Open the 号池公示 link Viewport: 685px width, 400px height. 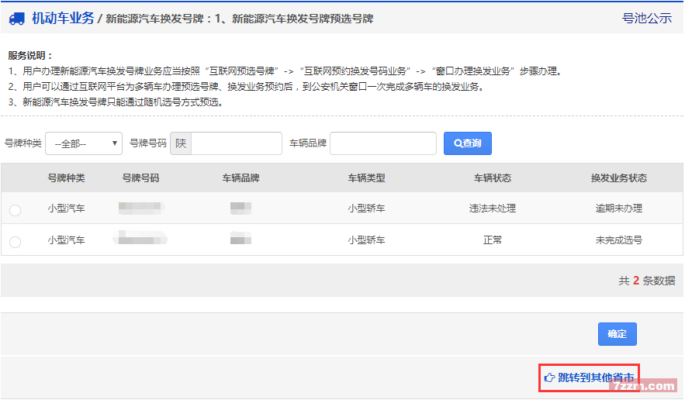(x=646, y=19)
